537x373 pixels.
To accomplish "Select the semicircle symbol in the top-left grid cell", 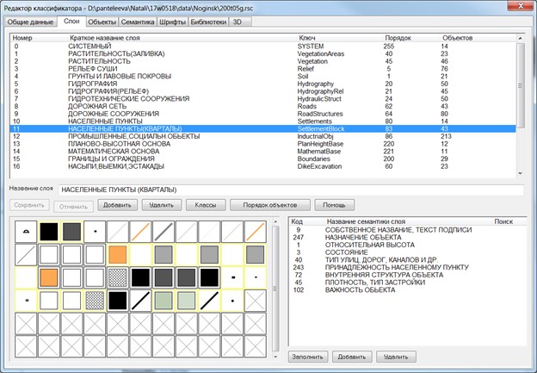I will [x=26, y=231].
